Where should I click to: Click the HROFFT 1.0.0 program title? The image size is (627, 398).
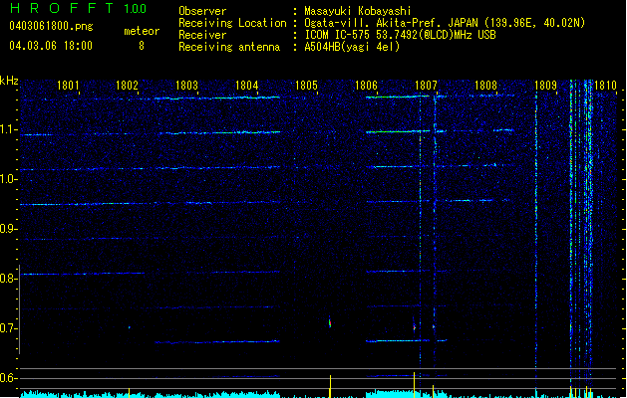pos(78,8)
